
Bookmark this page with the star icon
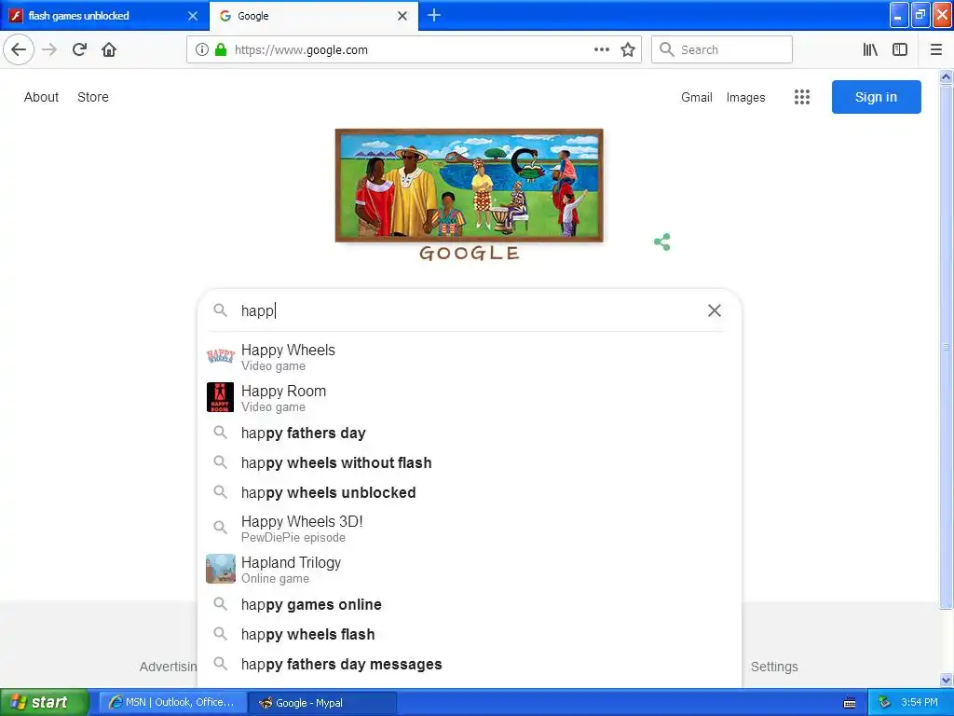pyautogui.click(x=628, y=50)
